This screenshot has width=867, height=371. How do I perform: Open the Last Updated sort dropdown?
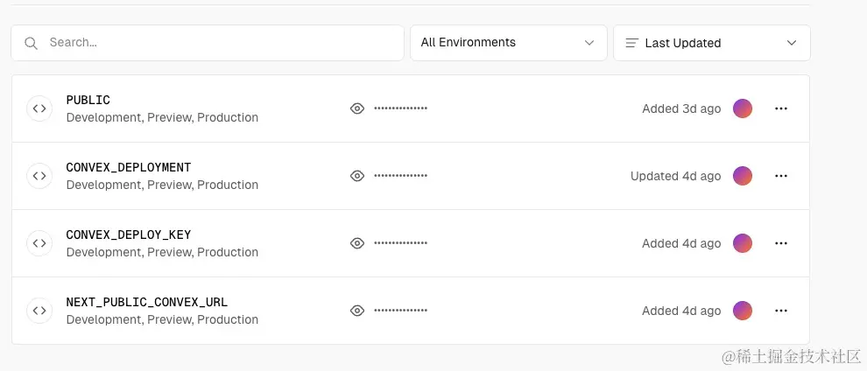[x=711, y=43]
